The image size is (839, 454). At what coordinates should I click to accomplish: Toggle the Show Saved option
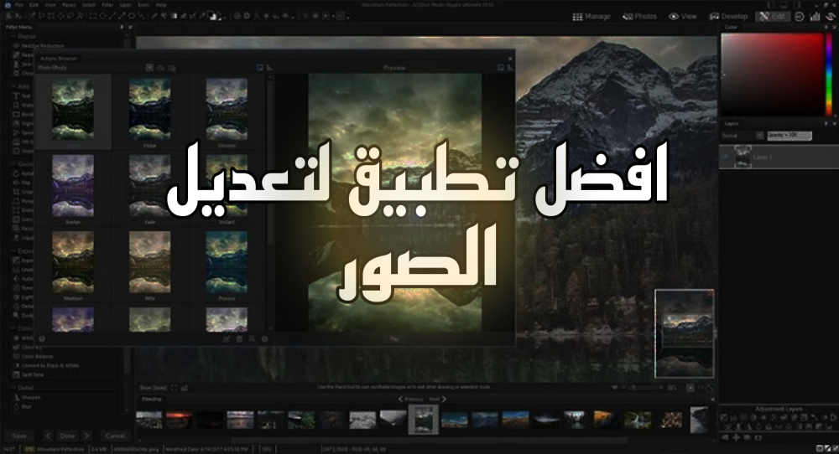(153, 387)
